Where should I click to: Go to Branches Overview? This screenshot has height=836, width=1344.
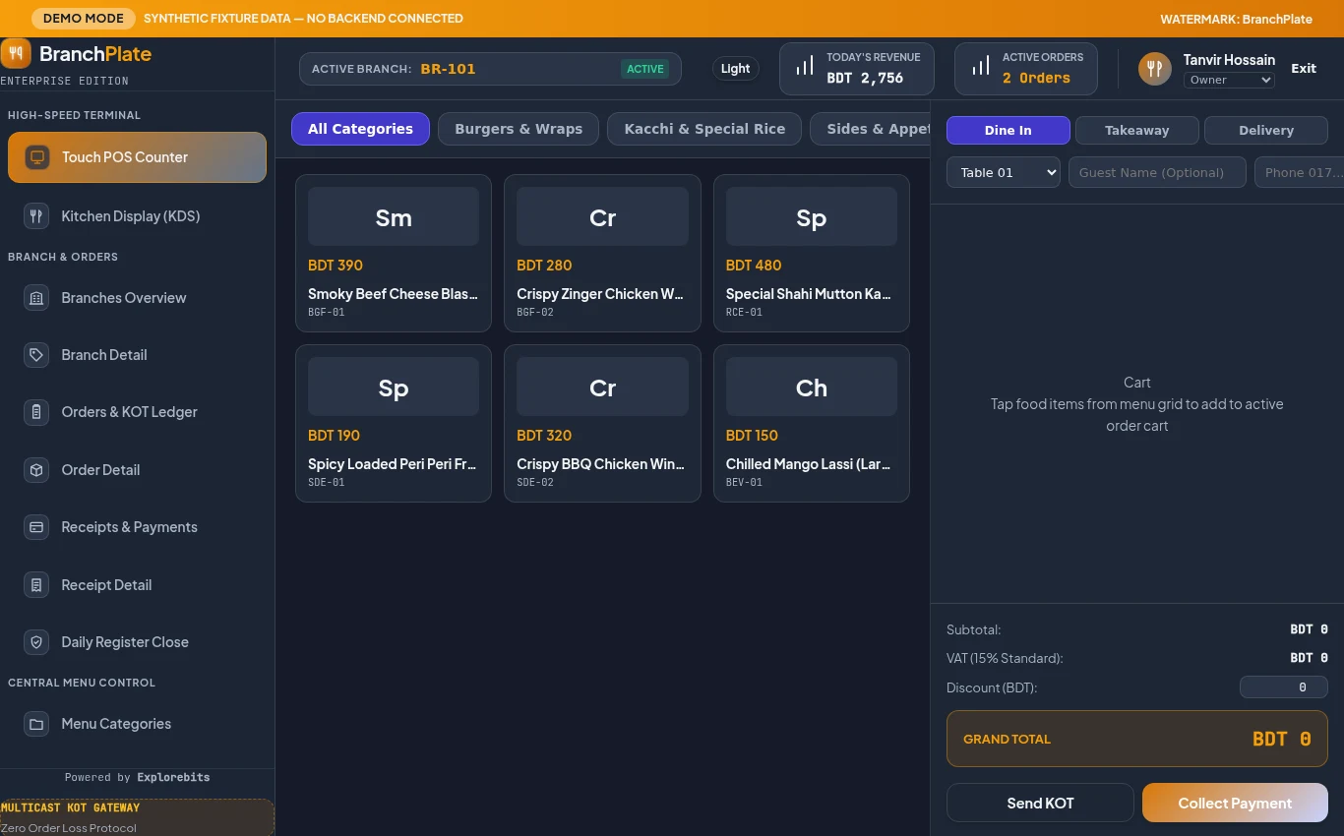137,298
